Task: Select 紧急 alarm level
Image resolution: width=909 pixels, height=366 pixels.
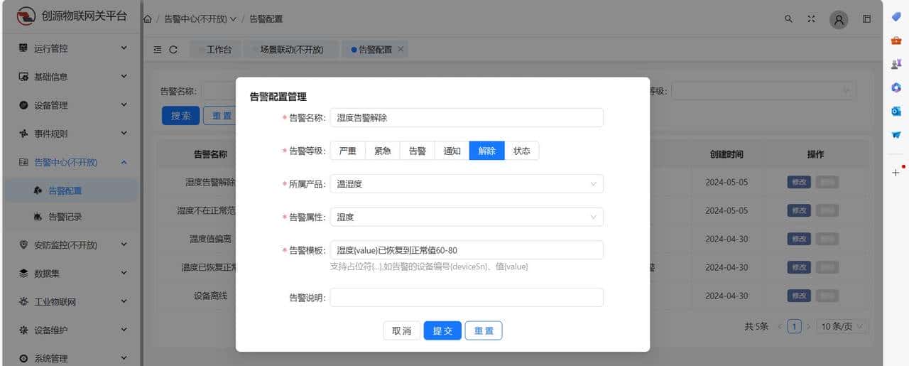Action: [383, 151]
